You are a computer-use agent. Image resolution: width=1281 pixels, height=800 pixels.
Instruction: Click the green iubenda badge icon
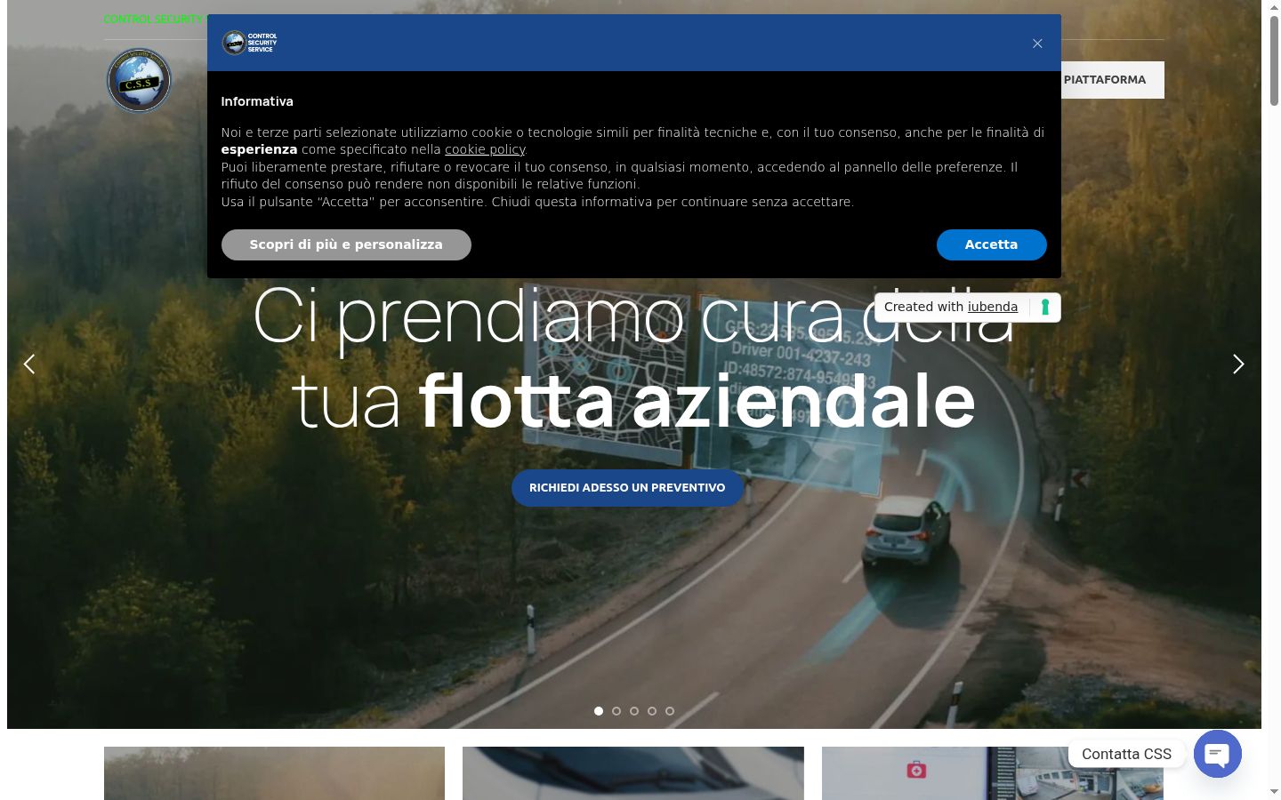click(x=1045, y=307)
